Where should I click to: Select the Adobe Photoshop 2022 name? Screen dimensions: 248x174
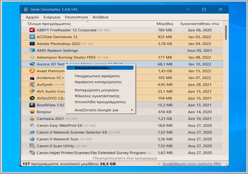(59, 44)
